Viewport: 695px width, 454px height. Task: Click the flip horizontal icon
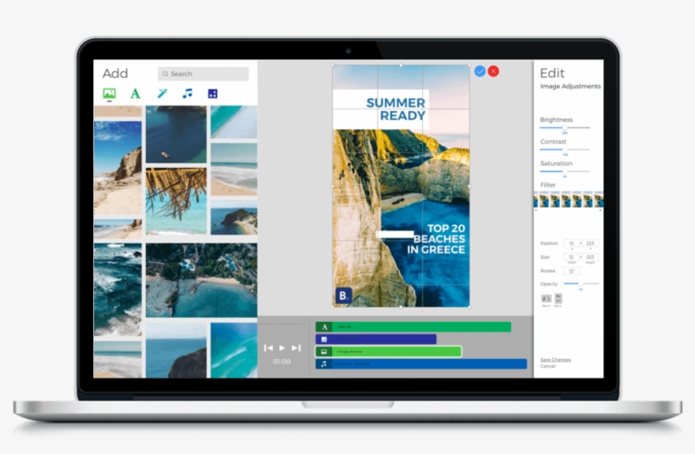click(547, 298)
